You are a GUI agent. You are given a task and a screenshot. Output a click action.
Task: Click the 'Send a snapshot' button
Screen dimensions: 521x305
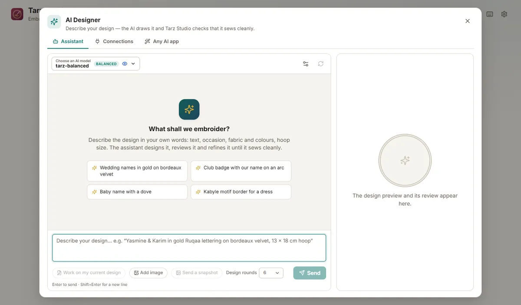point(197,273)
